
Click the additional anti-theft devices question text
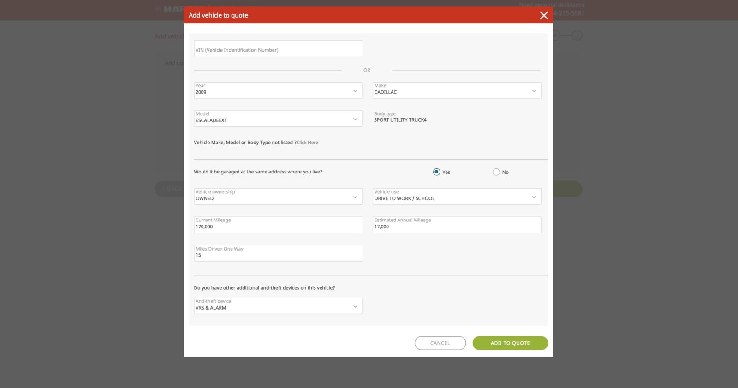[x=264, y=288]
